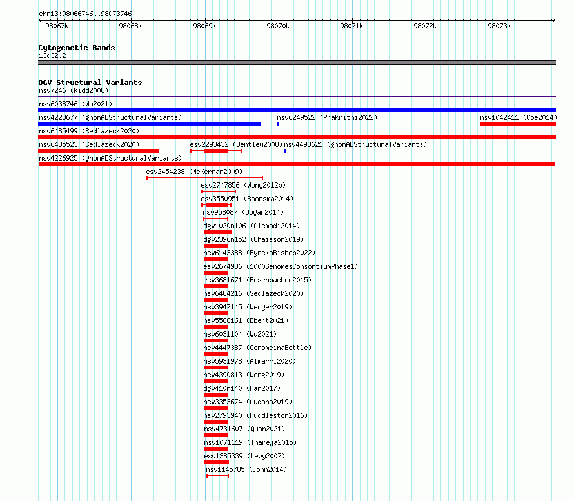The width and height of the screenshot is (574, 501).
Task: Click nsv6143388 (ByrskaBishop2022) label
Action: [x=259, y=253]
